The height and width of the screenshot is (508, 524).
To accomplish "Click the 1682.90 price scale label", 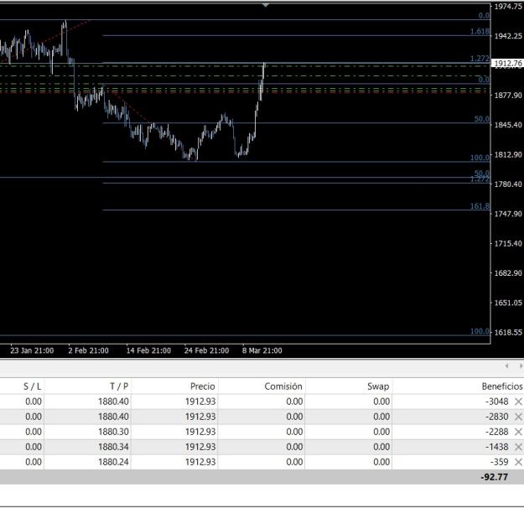I will point(508,273).
